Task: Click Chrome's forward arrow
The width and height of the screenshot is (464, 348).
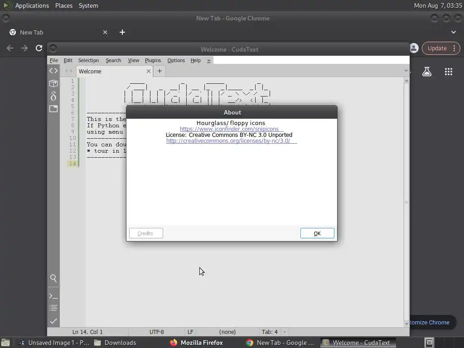Action: point(24,48)
